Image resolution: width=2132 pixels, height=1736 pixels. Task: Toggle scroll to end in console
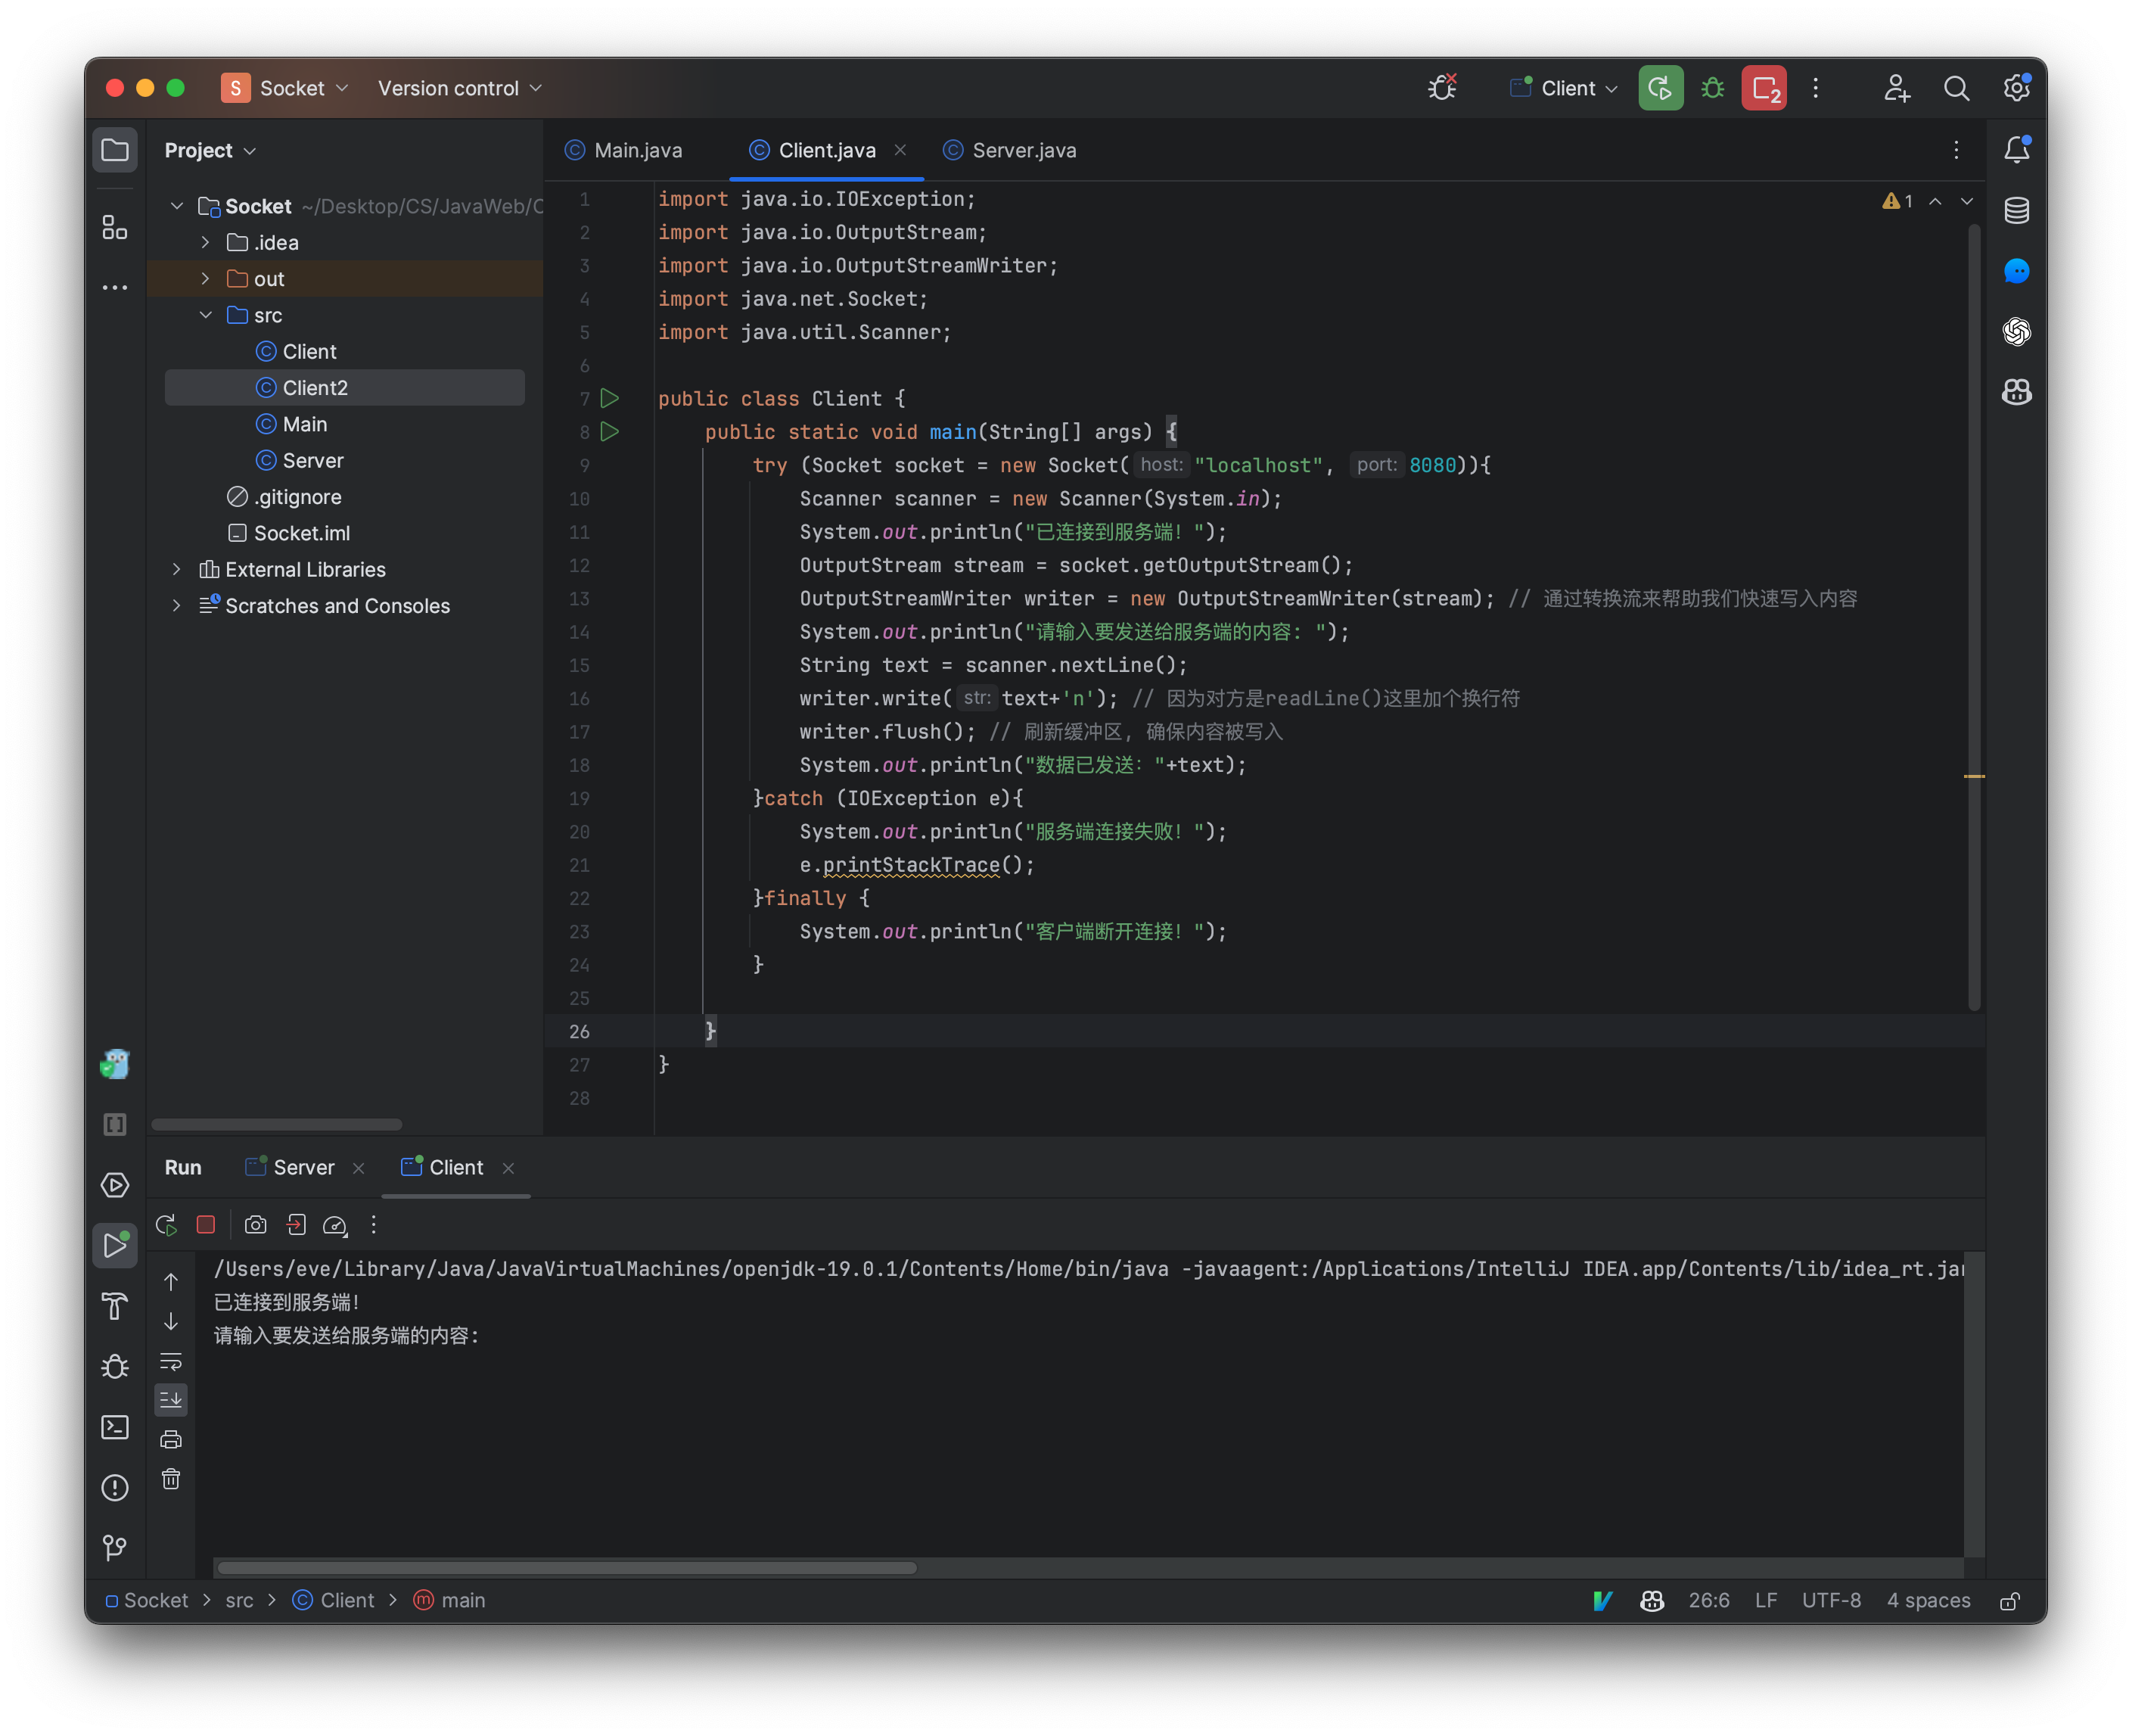171,1400
